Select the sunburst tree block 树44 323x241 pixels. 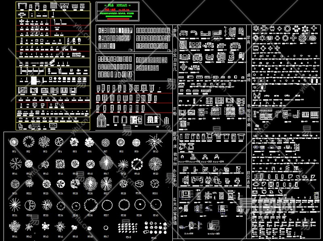60,226
